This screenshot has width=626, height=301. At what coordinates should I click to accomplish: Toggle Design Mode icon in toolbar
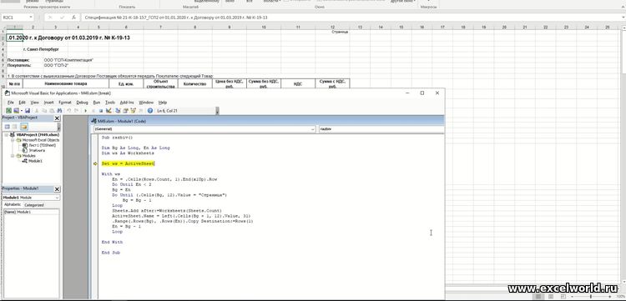click(109, 110)
